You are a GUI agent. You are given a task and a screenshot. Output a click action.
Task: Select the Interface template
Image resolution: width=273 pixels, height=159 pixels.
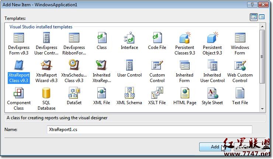[129, 41]
